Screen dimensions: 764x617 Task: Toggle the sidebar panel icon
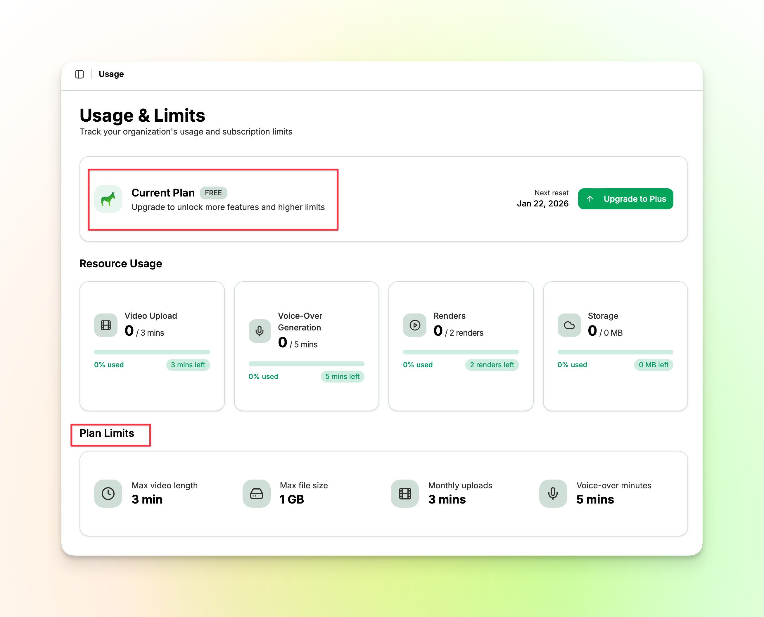click(79, 74)
